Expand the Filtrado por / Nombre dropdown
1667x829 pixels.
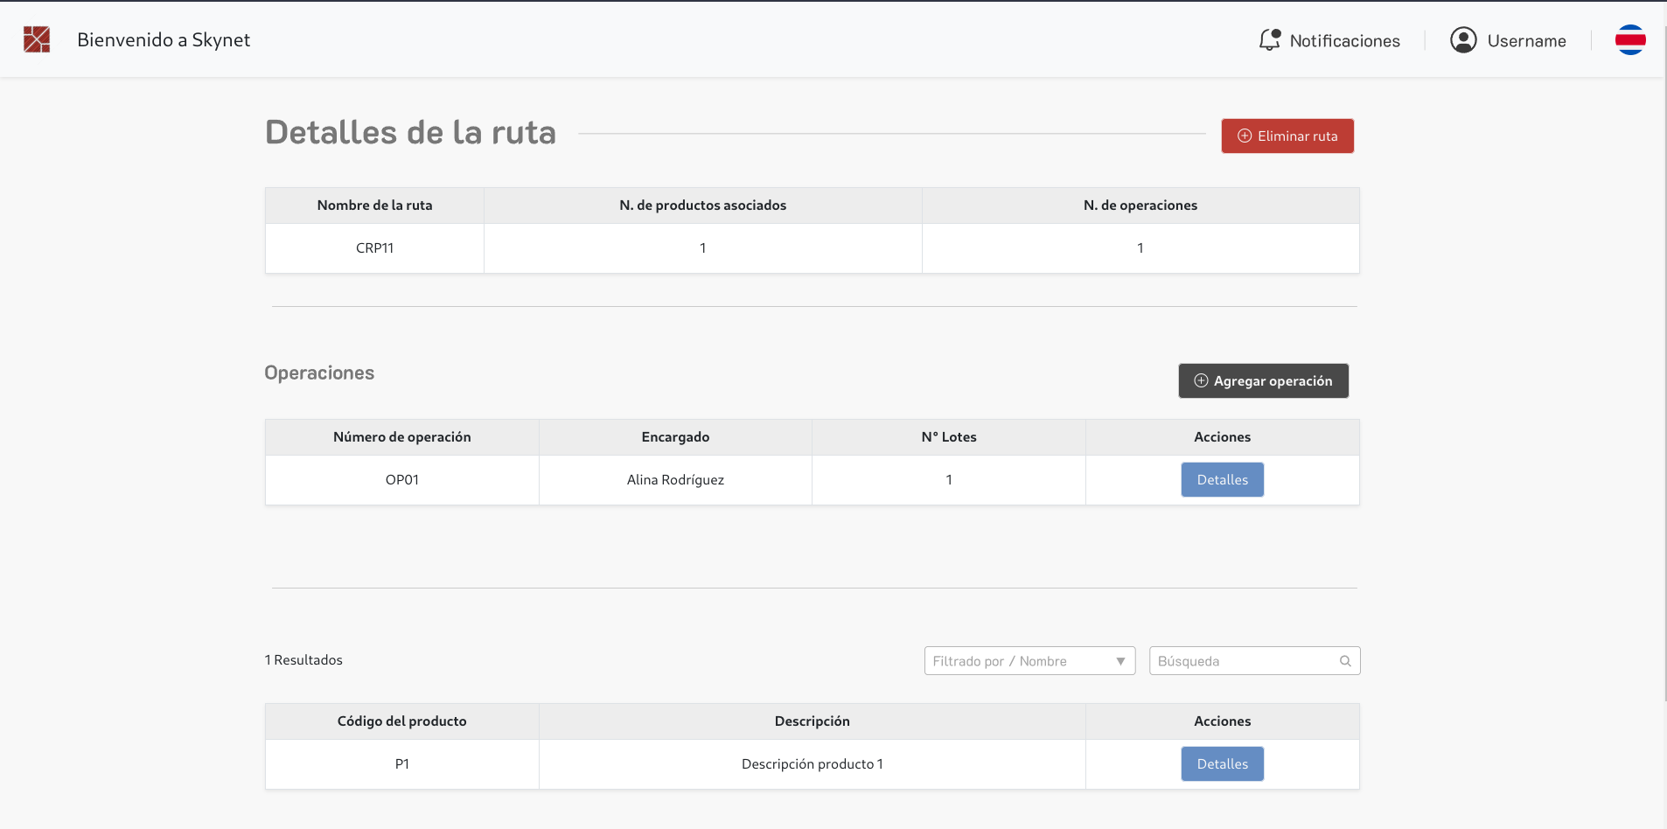[x=1029, y=661]
